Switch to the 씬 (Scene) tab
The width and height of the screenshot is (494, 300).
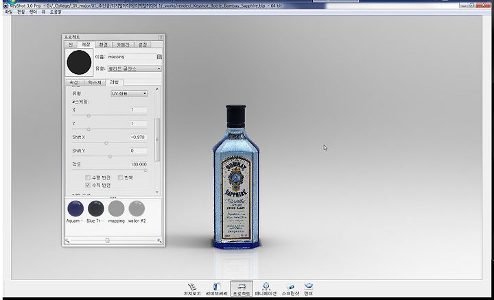pos(71,45)
